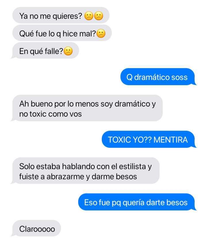Click sad emoji after 'falle?'

tap(68, 51)
